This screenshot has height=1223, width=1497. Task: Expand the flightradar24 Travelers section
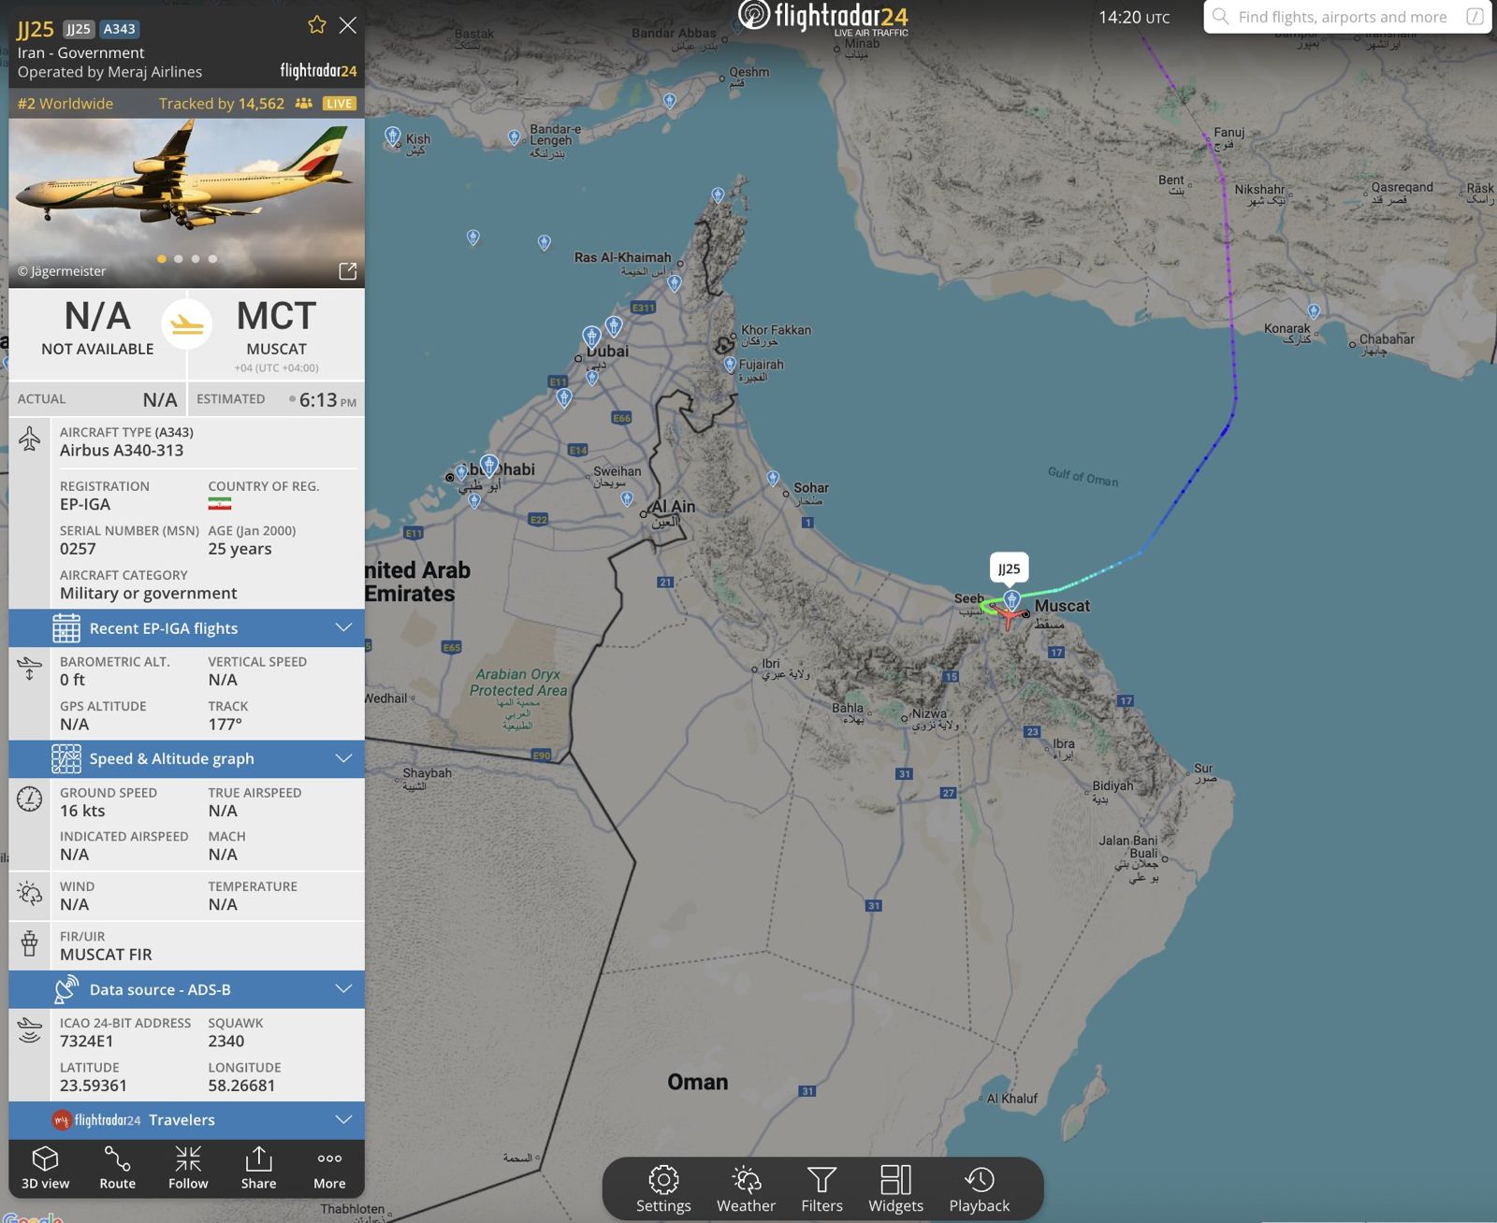(x=187, y=1120)
